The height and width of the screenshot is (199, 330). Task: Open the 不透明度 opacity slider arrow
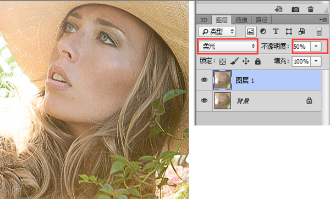coord(316,47)
